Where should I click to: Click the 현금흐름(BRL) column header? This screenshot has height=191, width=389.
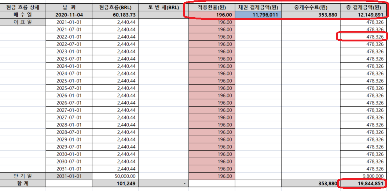point(115,7)
